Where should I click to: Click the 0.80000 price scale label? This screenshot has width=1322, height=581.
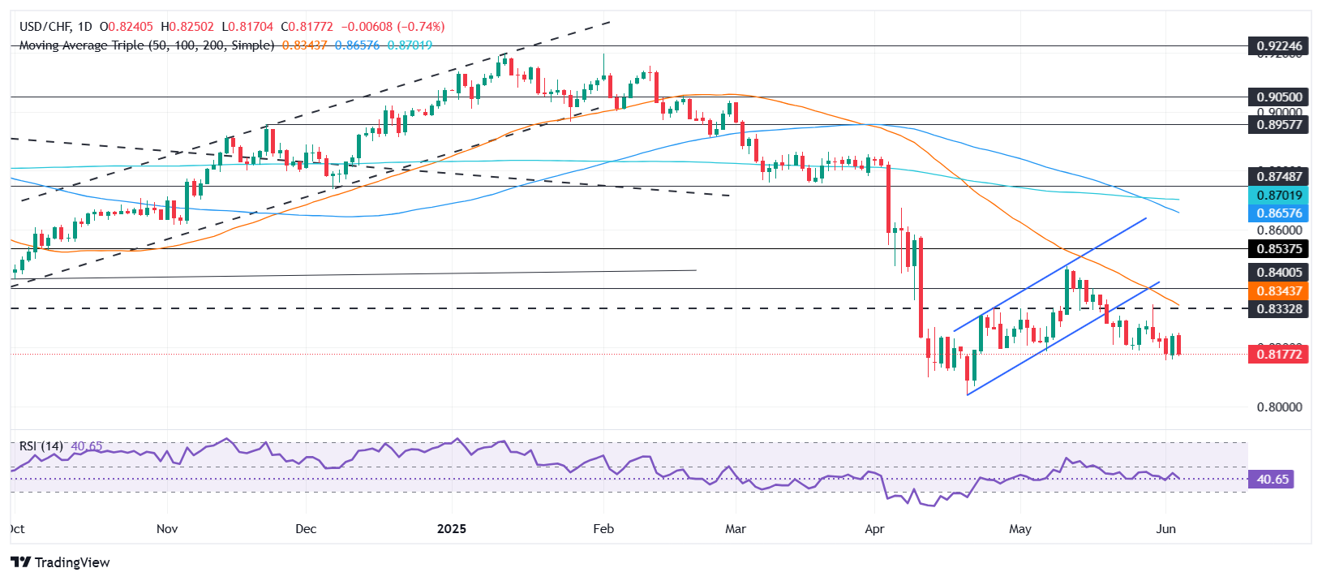coord(1279,407)
